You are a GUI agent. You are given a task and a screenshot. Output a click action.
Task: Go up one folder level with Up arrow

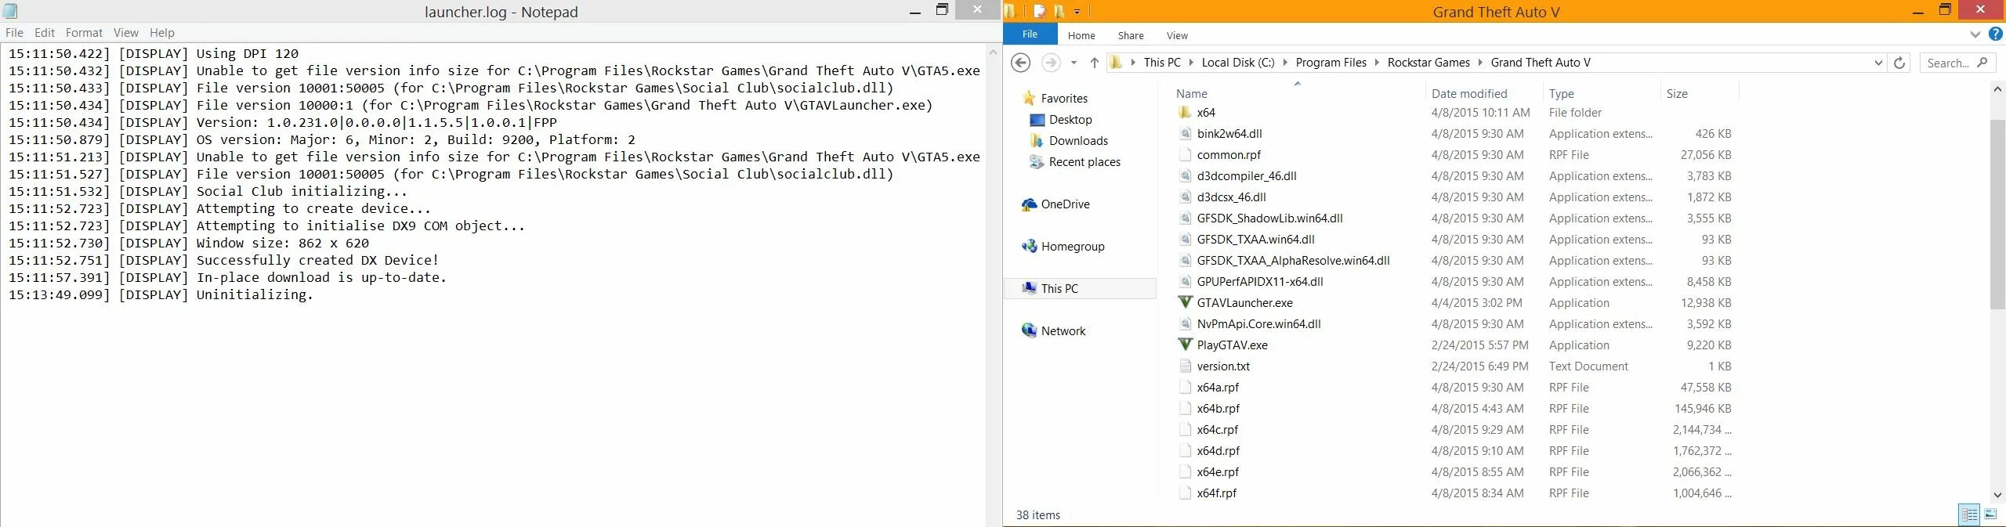coord(1095,63)
